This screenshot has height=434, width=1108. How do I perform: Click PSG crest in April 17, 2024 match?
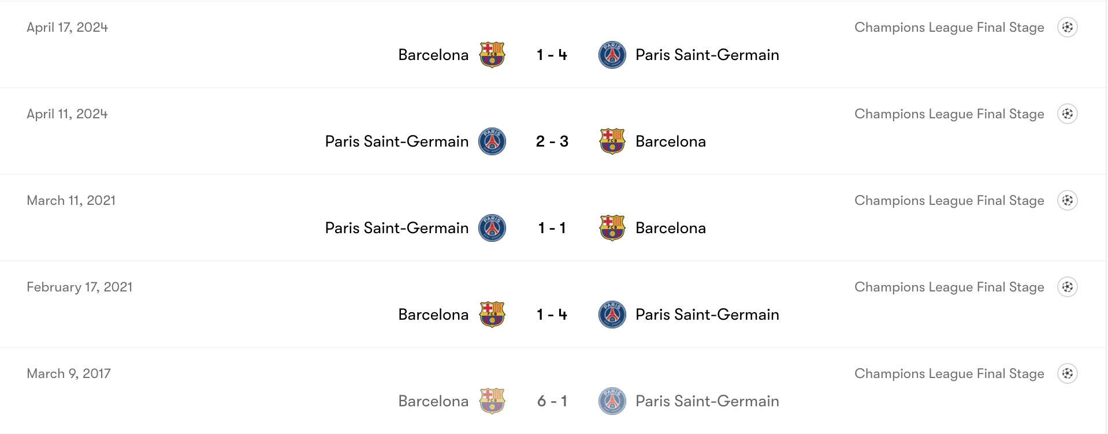click(612, 55)
